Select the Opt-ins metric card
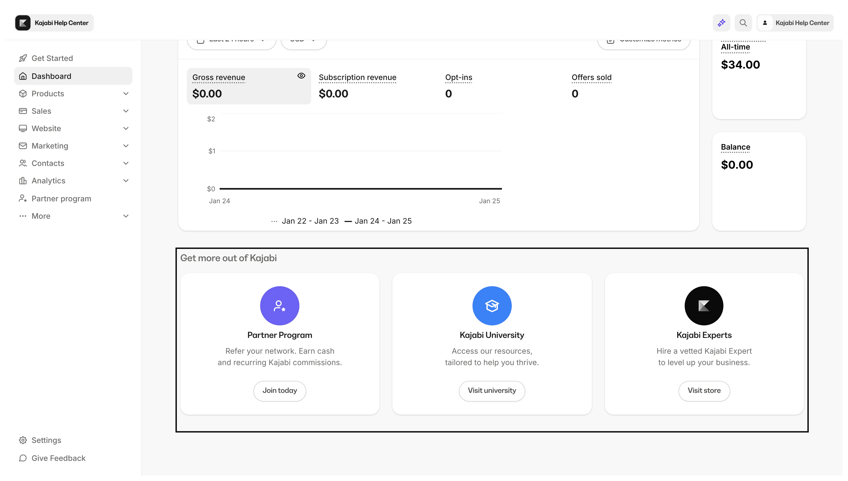This screenshot has width=848, height=481. [x=459, y=86]
